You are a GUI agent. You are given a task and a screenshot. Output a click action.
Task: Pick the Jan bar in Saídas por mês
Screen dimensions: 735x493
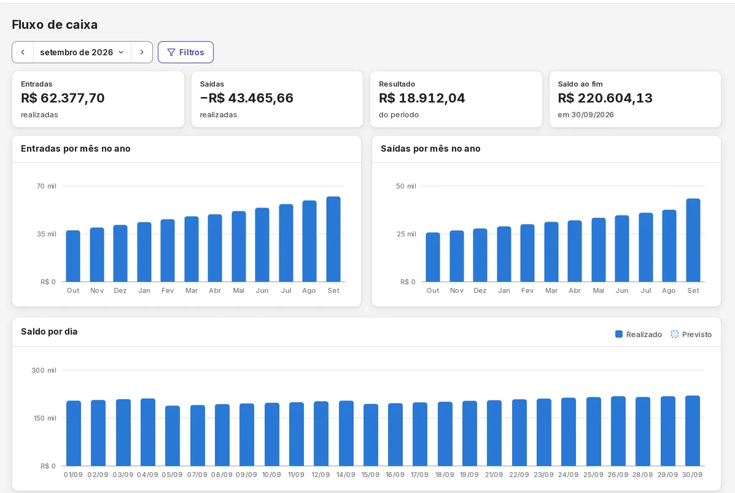pos(504,254)
